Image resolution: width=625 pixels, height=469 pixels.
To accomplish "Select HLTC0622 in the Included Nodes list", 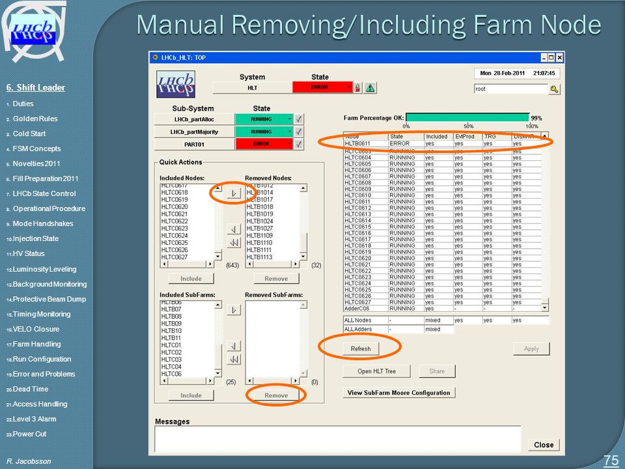I will 174,221.
